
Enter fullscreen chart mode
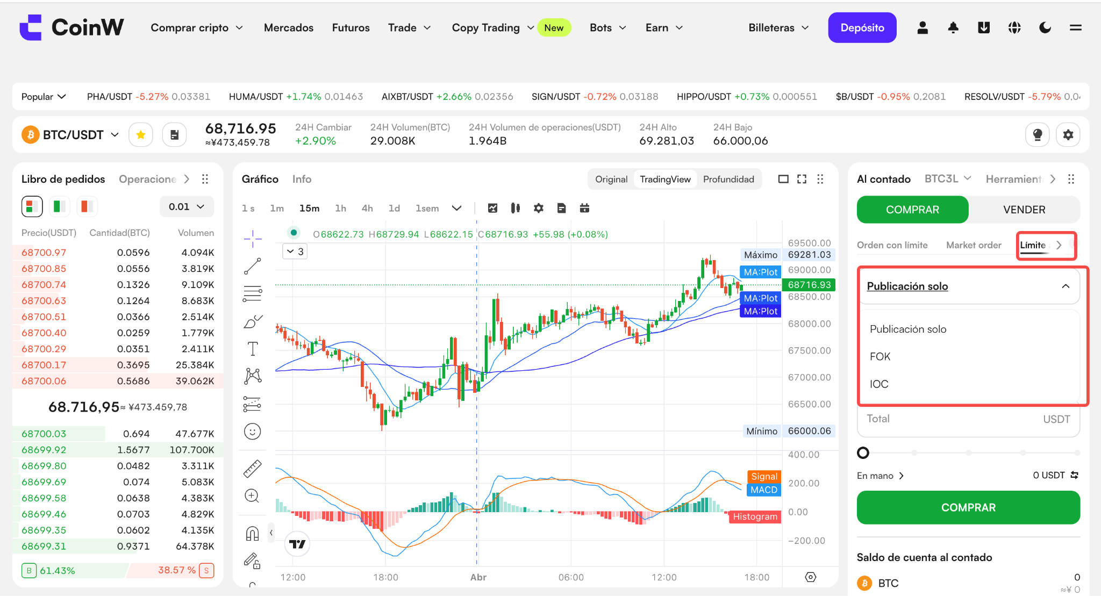(802, 179)
